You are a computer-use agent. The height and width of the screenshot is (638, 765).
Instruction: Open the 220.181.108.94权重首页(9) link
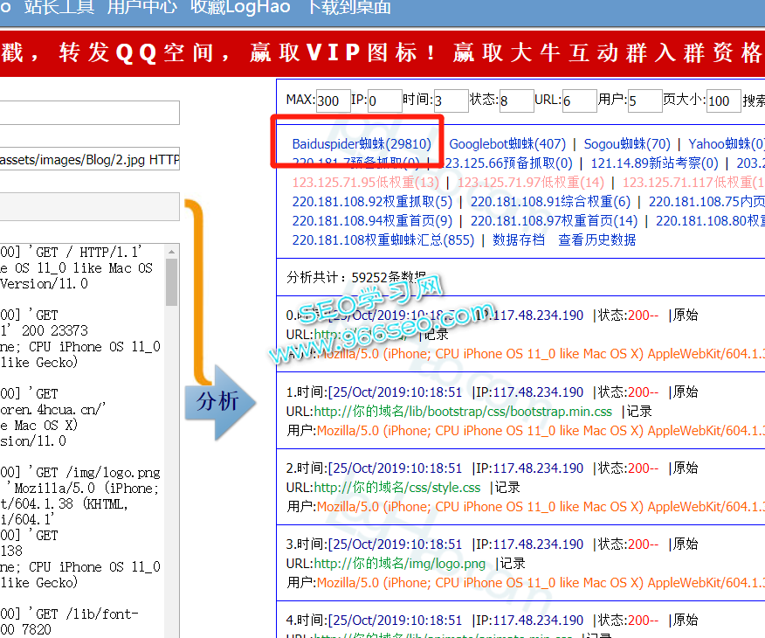tap(372, 220)
